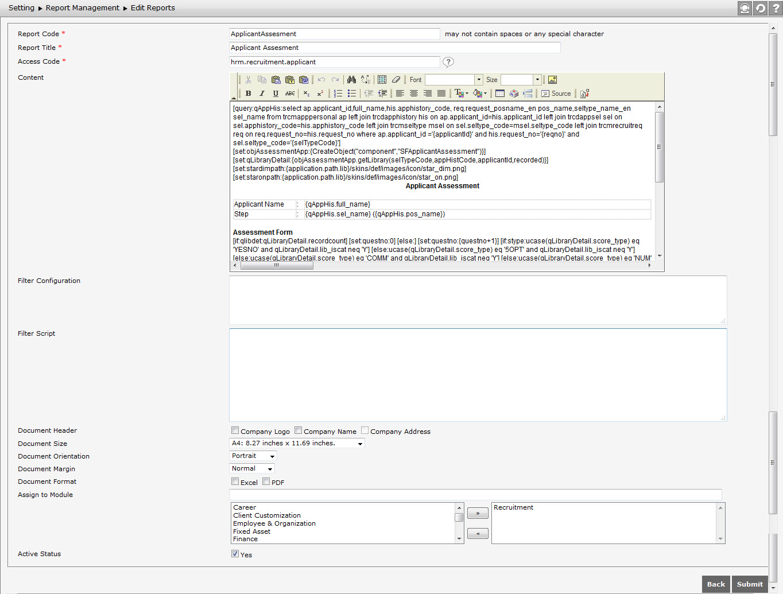Click the Insert Table icon

point(499,93)
